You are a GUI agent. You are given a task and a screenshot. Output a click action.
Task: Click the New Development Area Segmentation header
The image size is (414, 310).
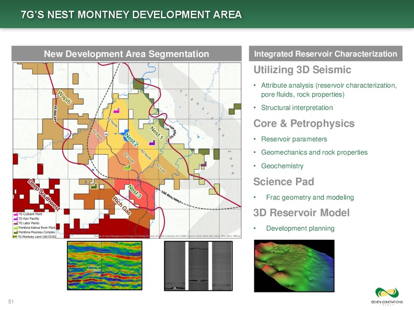coord(126,54)
